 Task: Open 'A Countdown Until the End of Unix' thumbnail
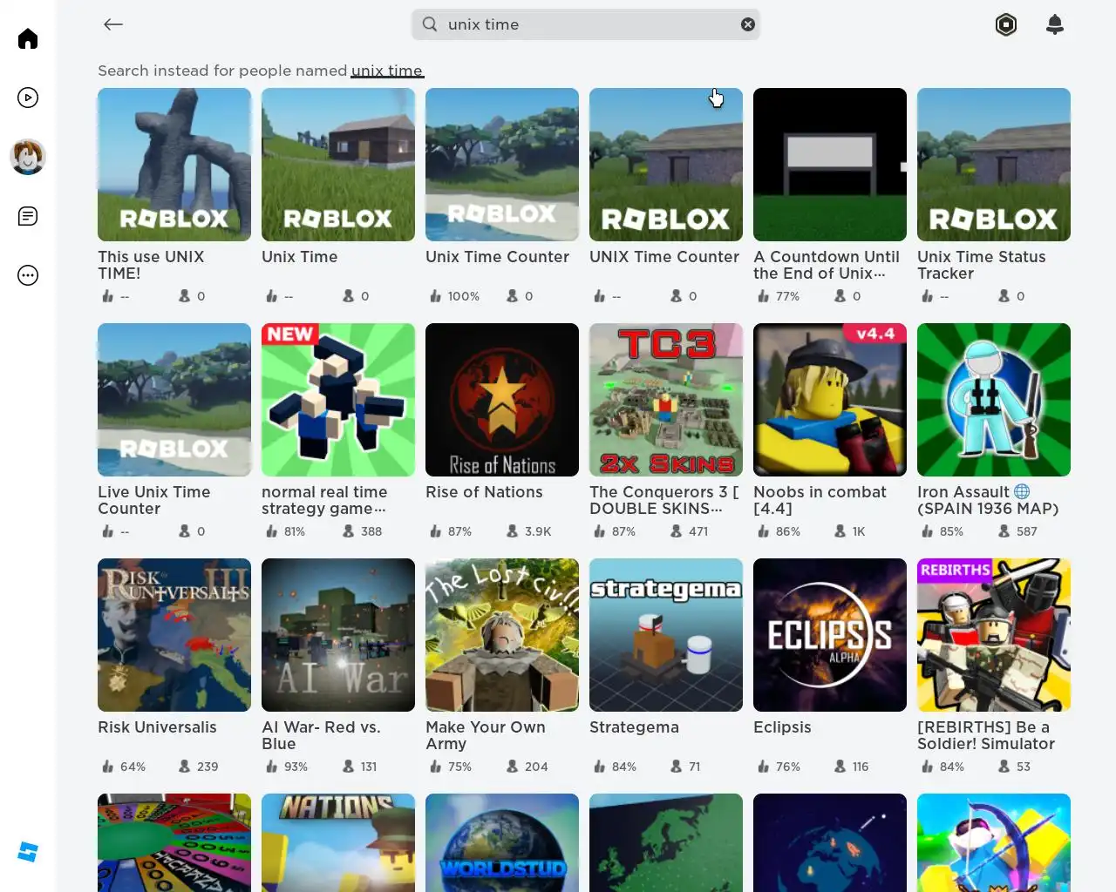(830, 165)
